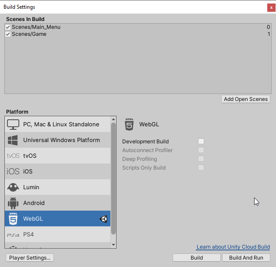Click the platform list scroll up arrow
The width and height of the screenshot is (276, 267).
113,119
